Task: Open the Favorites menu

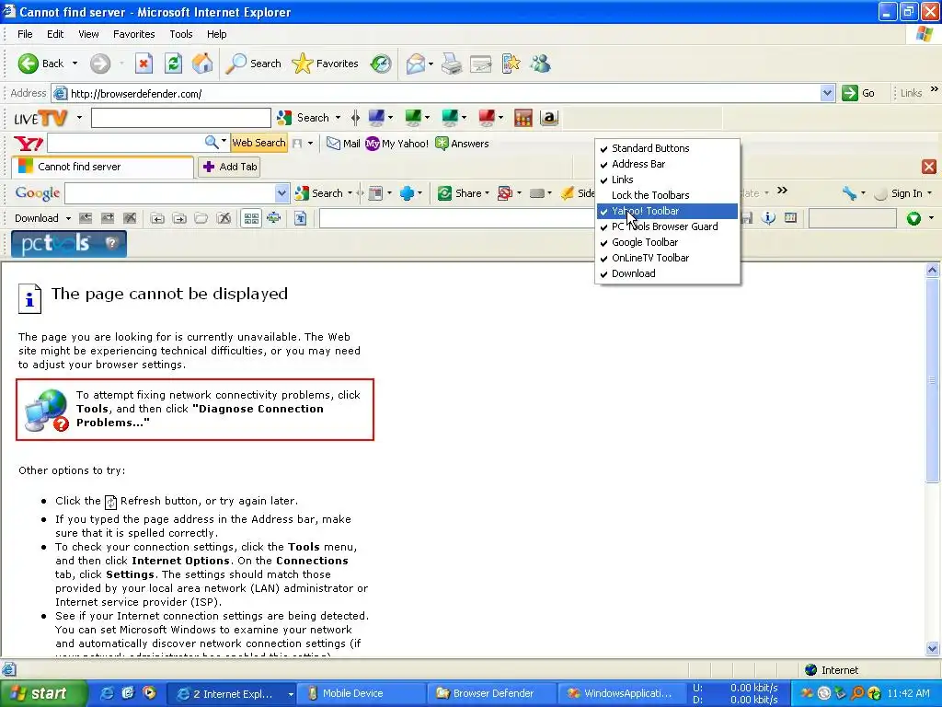Action: (134, 34)
